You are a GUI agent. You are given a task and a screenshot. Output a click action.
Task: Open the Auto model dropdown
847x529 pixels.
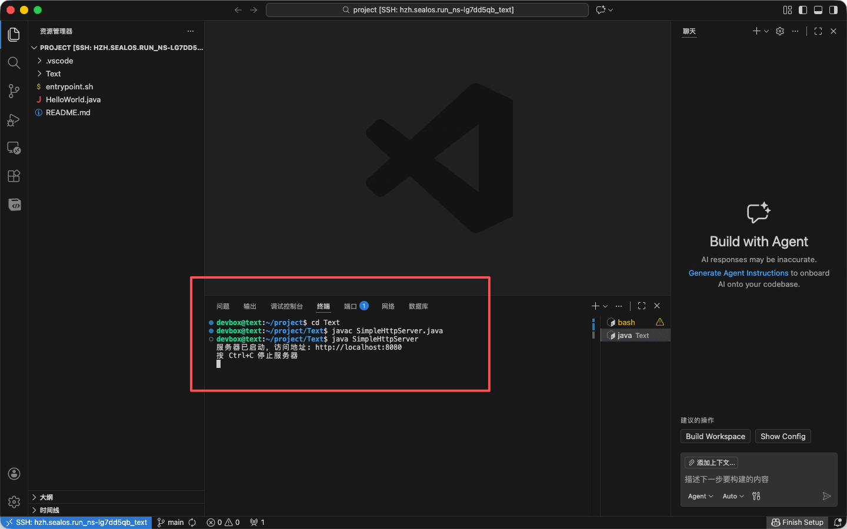click(x=733, y=496)
